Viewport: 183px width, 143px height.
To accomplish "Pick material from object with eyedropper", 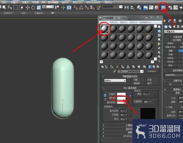I will coord(115,71).
